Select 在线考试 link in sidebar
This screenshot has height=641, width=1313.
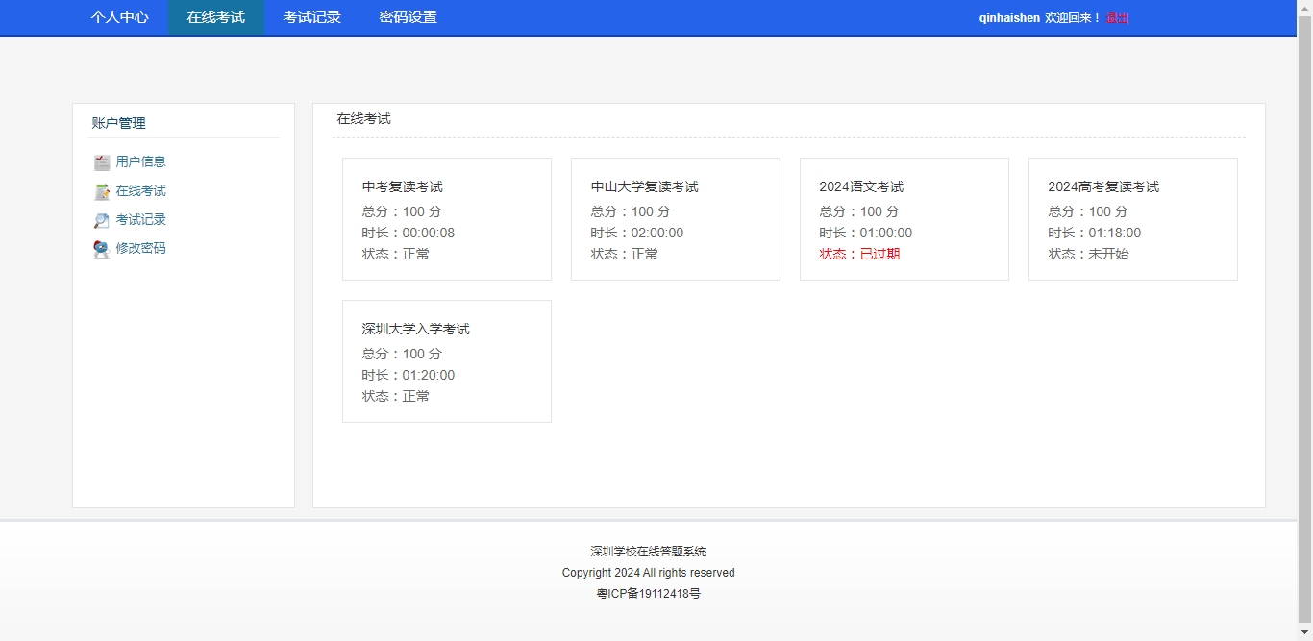click(x=140, y=191)
